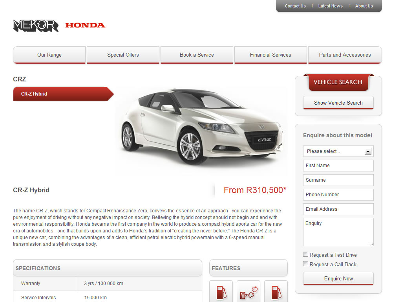The height and width of the screenshot is (302, 402).
Task: Open Parts and Accessories menu
Action: 345,55
